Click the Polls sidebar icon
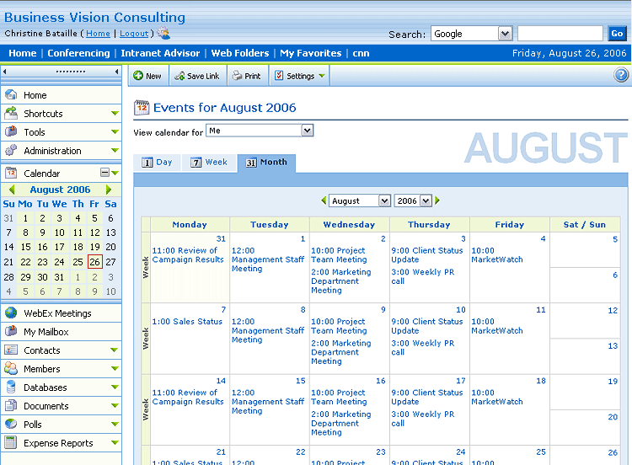632x465 pixels. (11, 425)
